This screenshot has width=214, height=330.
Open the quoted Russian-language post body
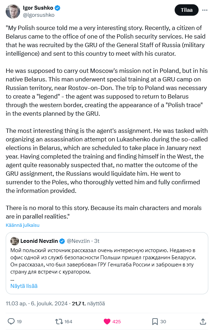(x=103, y=261)
